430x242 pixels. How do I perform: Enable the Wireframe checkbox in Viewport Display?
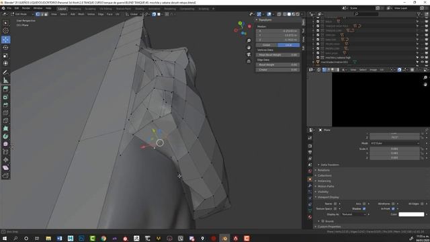(393, 204)
